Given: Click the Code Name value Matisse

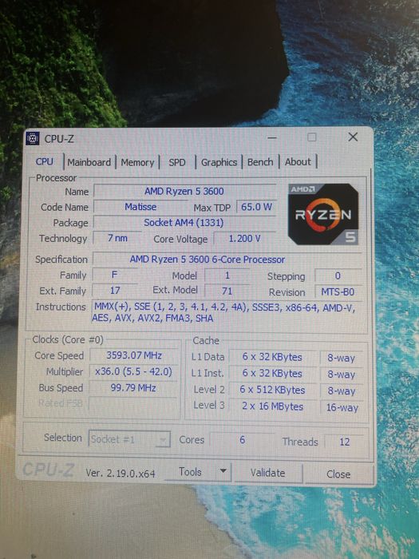Looking at the screenshot, I should point(140,207).
